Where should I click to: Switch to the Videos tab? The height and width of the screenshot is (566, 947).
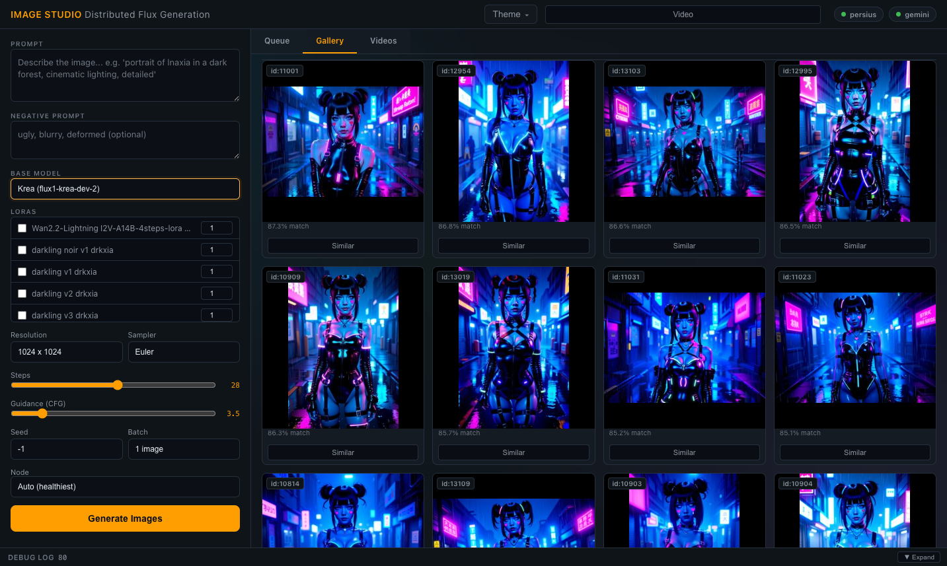click(383, 40)
